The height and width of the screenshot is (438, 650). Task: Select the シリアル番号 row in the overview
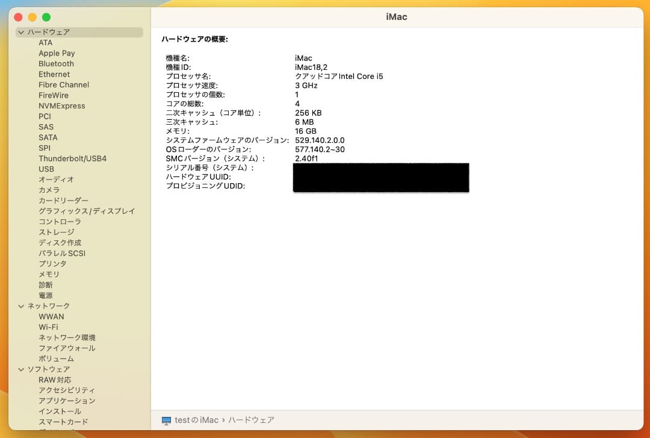(x=210, y=167)
